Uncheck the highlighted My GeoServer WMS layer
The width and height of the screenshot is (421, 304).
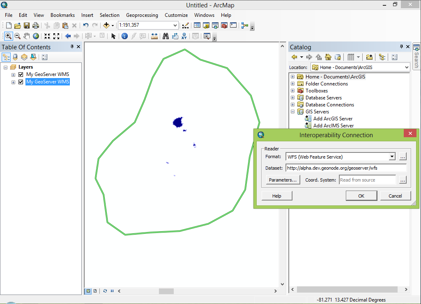(21, 82)
